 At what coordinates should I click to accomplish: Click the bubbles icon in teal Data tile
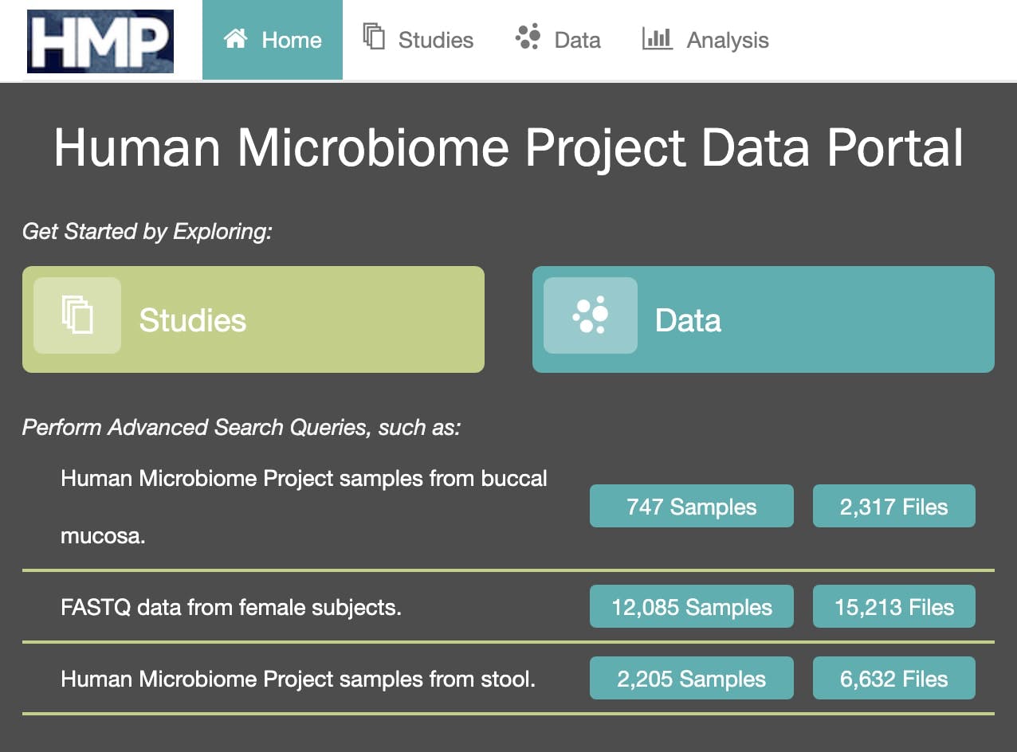[x=591, y=315]
